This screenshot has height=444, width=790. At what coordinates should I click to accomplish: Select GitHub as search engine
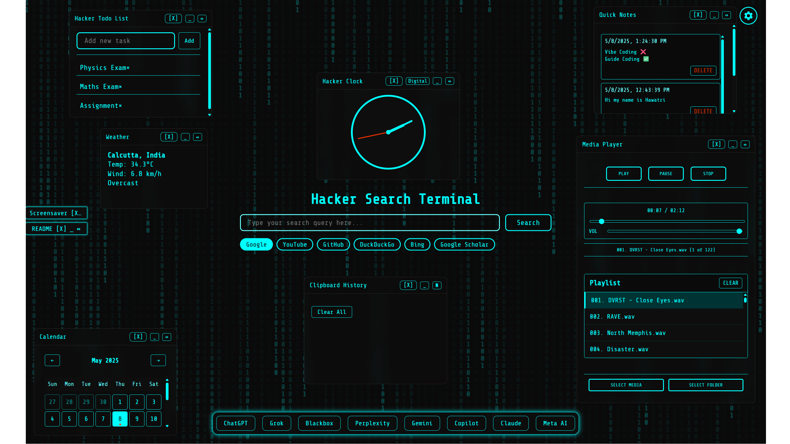coord(333,245)
